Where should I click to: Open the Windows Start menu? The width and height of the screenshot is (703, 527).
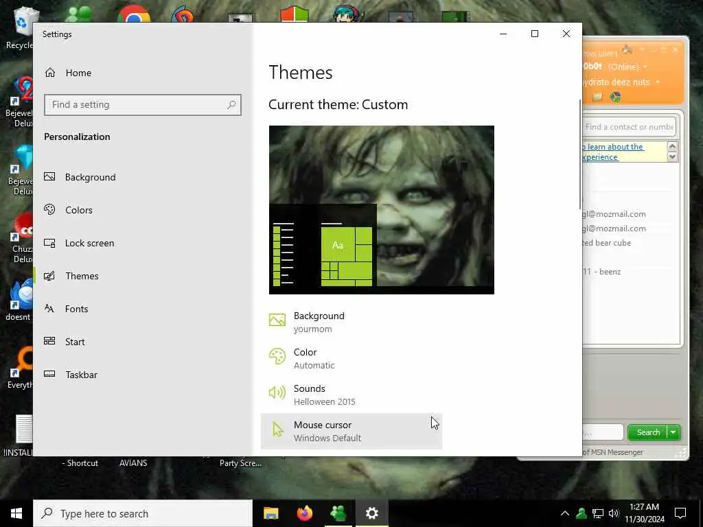click(x=16, y=513)
